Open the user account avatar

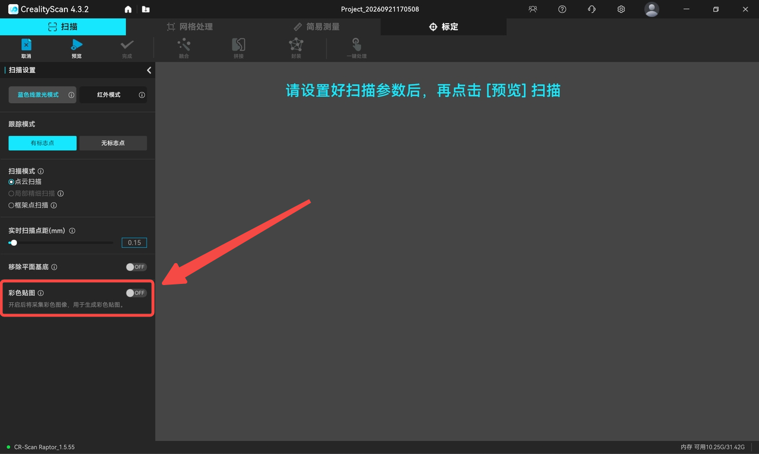click(652, 9)
